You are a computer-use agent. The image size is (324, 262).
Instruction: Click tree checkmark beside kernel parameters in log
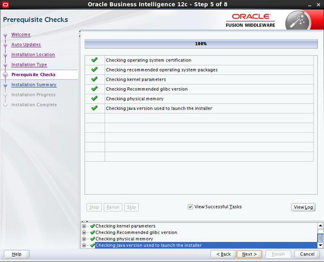click(x=93, y=226)
